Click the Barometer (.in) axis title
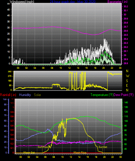Screen dimensions: 135x161 click(117, 1)
